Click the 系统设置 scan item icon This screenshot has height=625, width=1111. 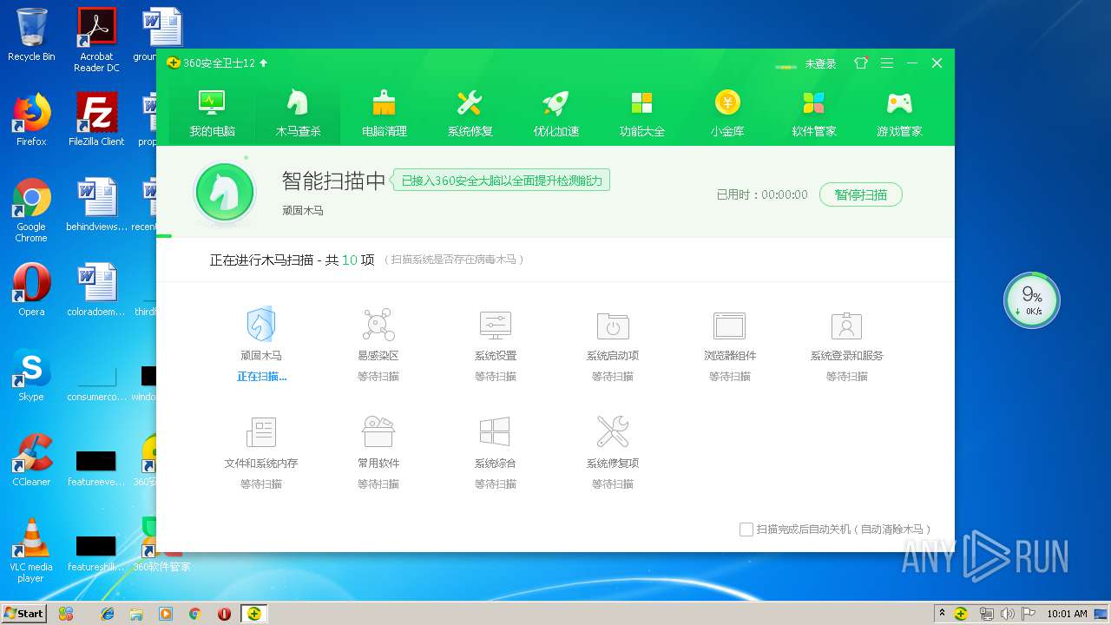click(496, 326)
